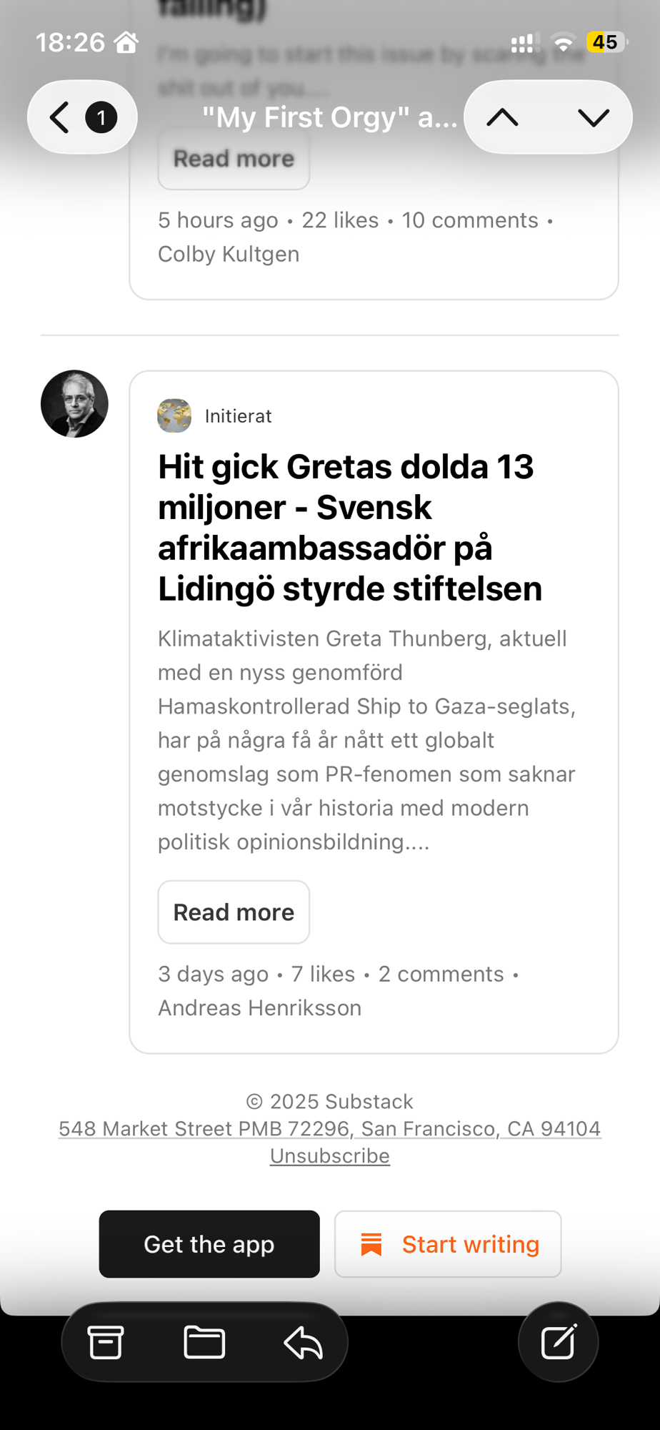Tap the back arrow to the inbox
660x1430 pixels.
(60, 117)
